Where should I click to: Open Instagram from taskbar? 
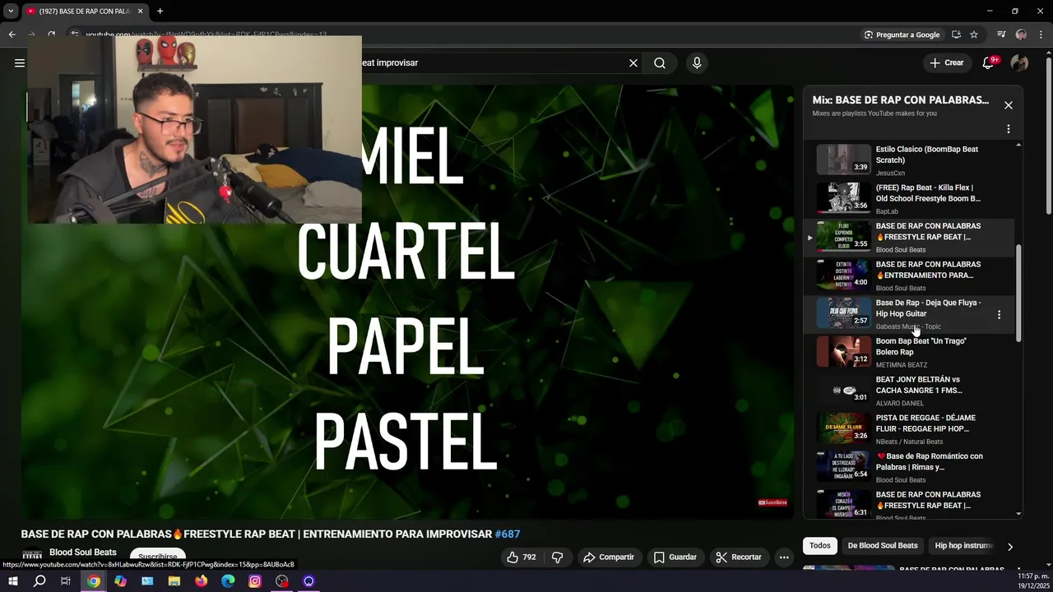coord(255,581)
